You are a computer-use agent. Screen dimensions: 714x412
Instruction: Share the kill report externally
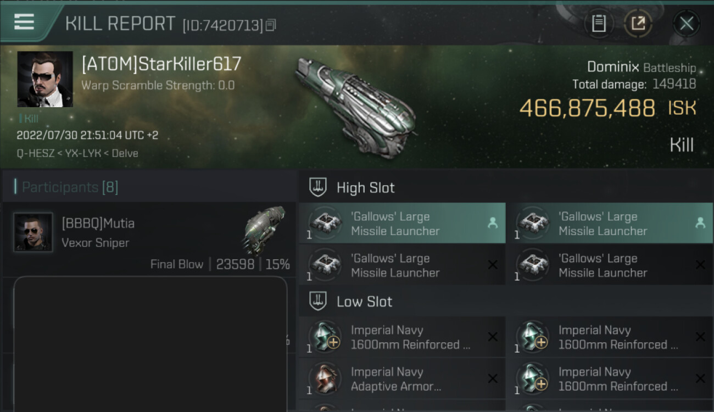pyautogui.click(x=638, y=24)
